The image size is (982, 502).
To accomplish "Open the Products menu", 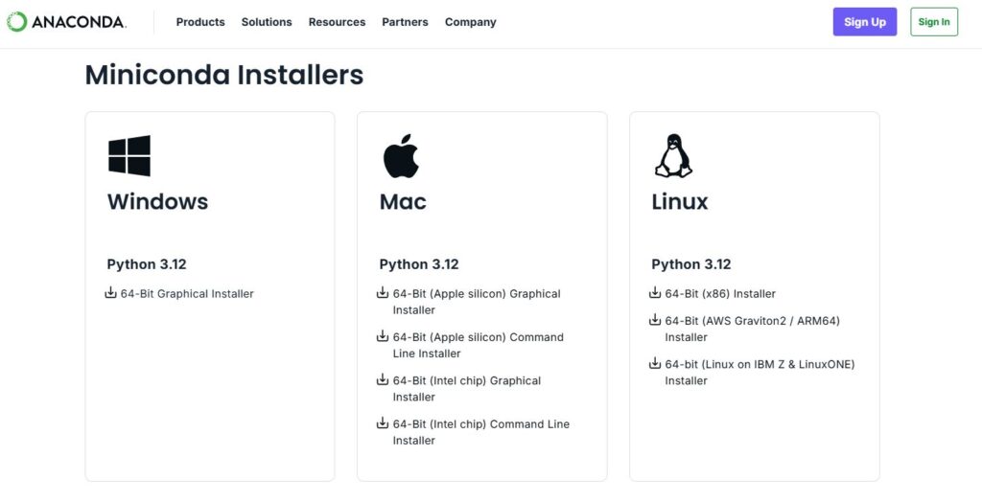I will [x=200, y=22].
